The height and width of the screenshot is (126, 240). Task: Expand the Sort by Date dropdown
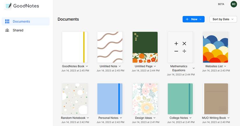(223, 19)
